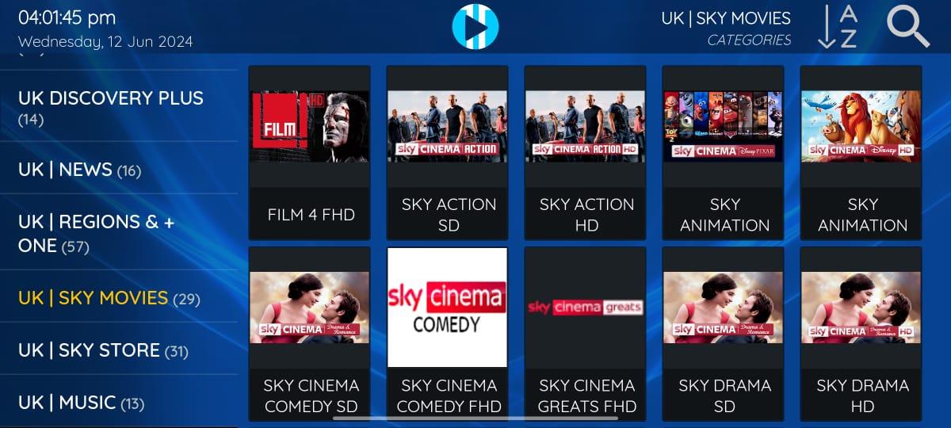Switch to the UK | NEWS category
The height and width of the screenshot is (428, 951).
pos(119,169)
